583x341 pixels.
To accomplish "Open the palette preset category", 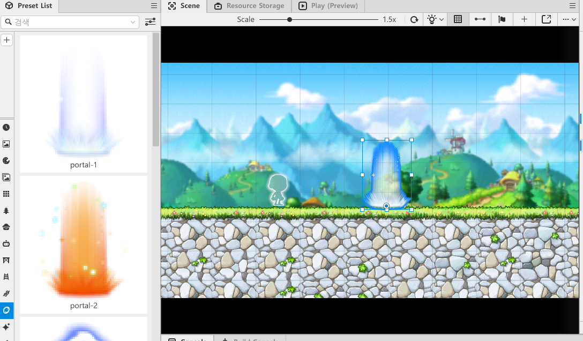I will click(6, 161).
